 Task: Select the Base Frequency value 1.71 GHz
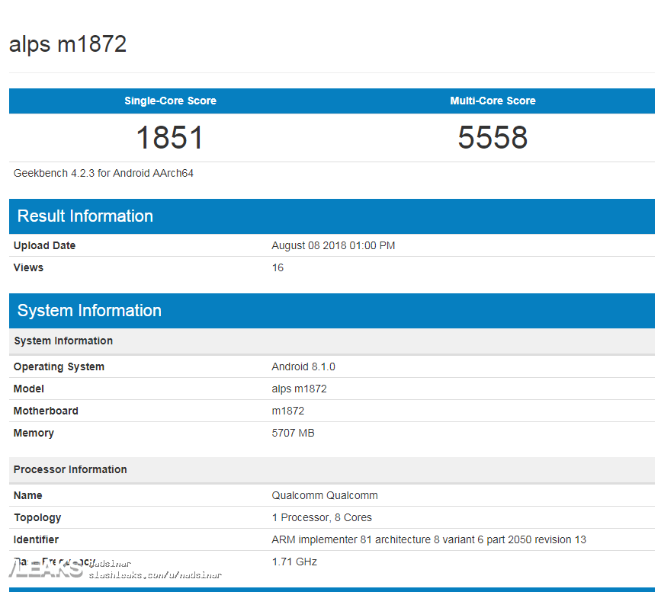[292, 562]
